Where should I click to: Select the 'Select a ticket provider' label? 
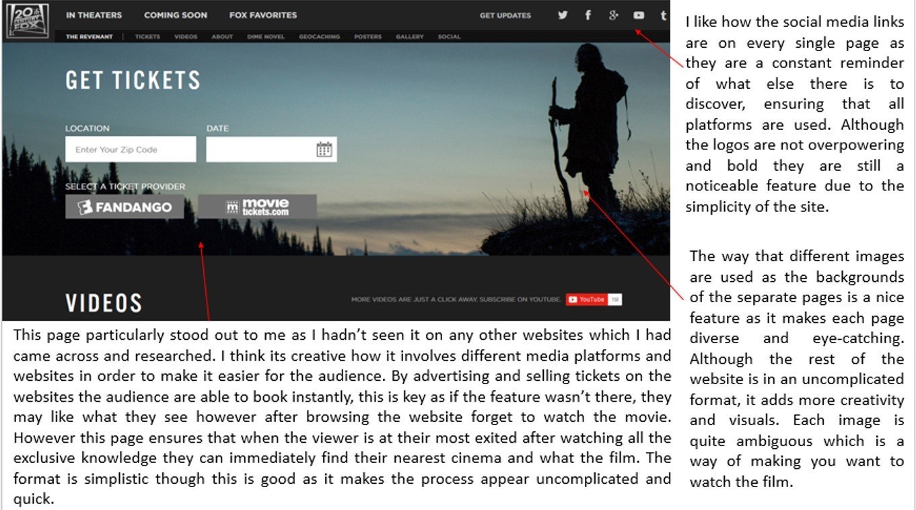click(125, 186)
